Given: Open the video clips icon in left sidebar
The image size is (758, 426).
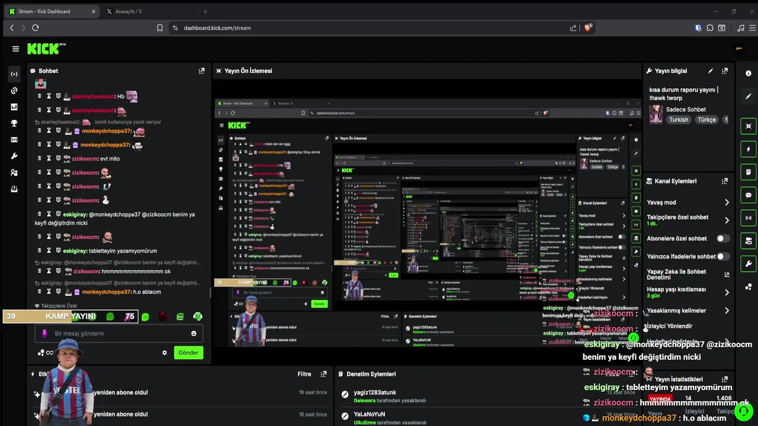Looking at the screenshot, I should (x=14, y=140).
